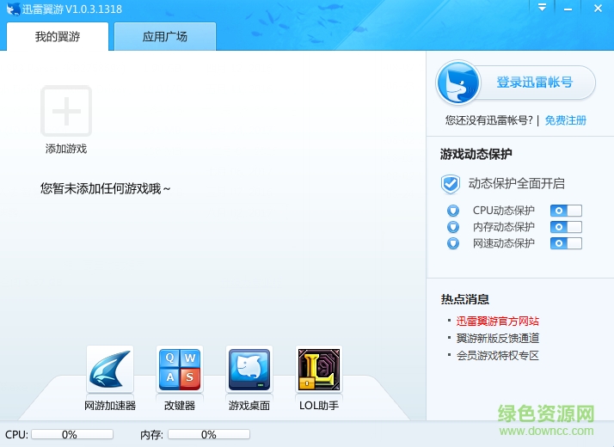614x447 pixels.
Task: Click the Xunlei logo in the title bar
Action: [x=13, y=9]
